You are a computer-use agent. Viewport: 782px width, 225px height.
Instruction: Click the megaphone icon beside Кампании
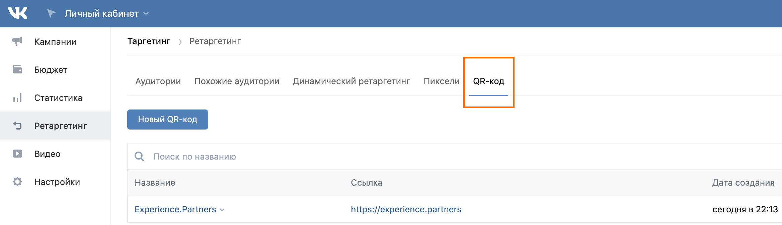coord(17,41)
